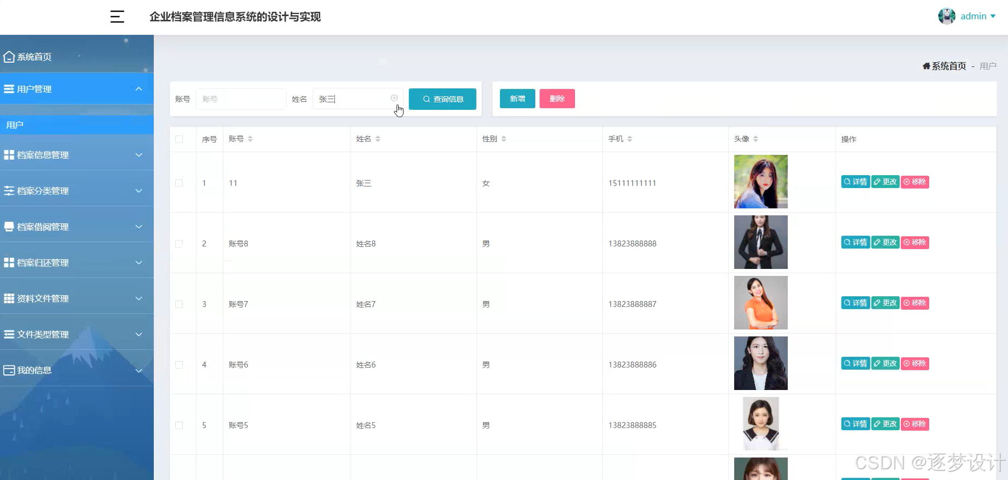This screenshot has width=1008, height=480.
Task: Expand 档案信息管理 chevron
Action: coord(139,155)
